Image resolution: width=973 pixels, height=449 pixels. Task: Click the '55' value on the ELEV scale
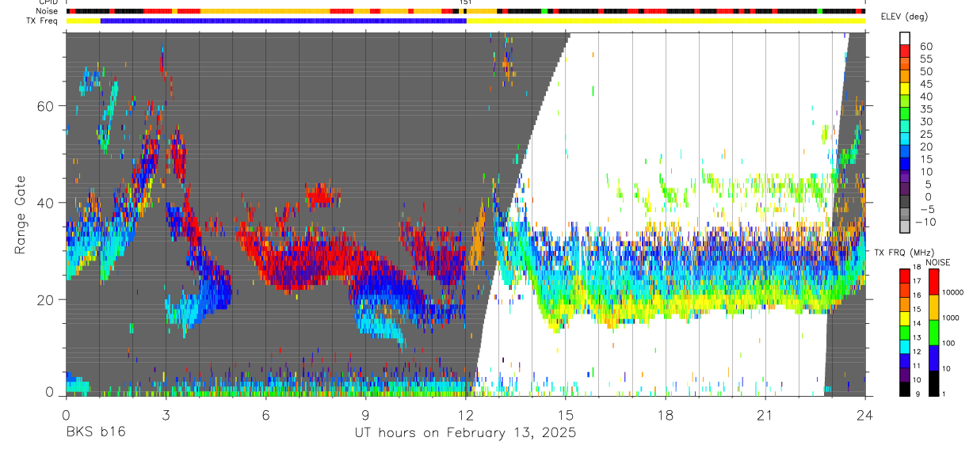[926, 59]
